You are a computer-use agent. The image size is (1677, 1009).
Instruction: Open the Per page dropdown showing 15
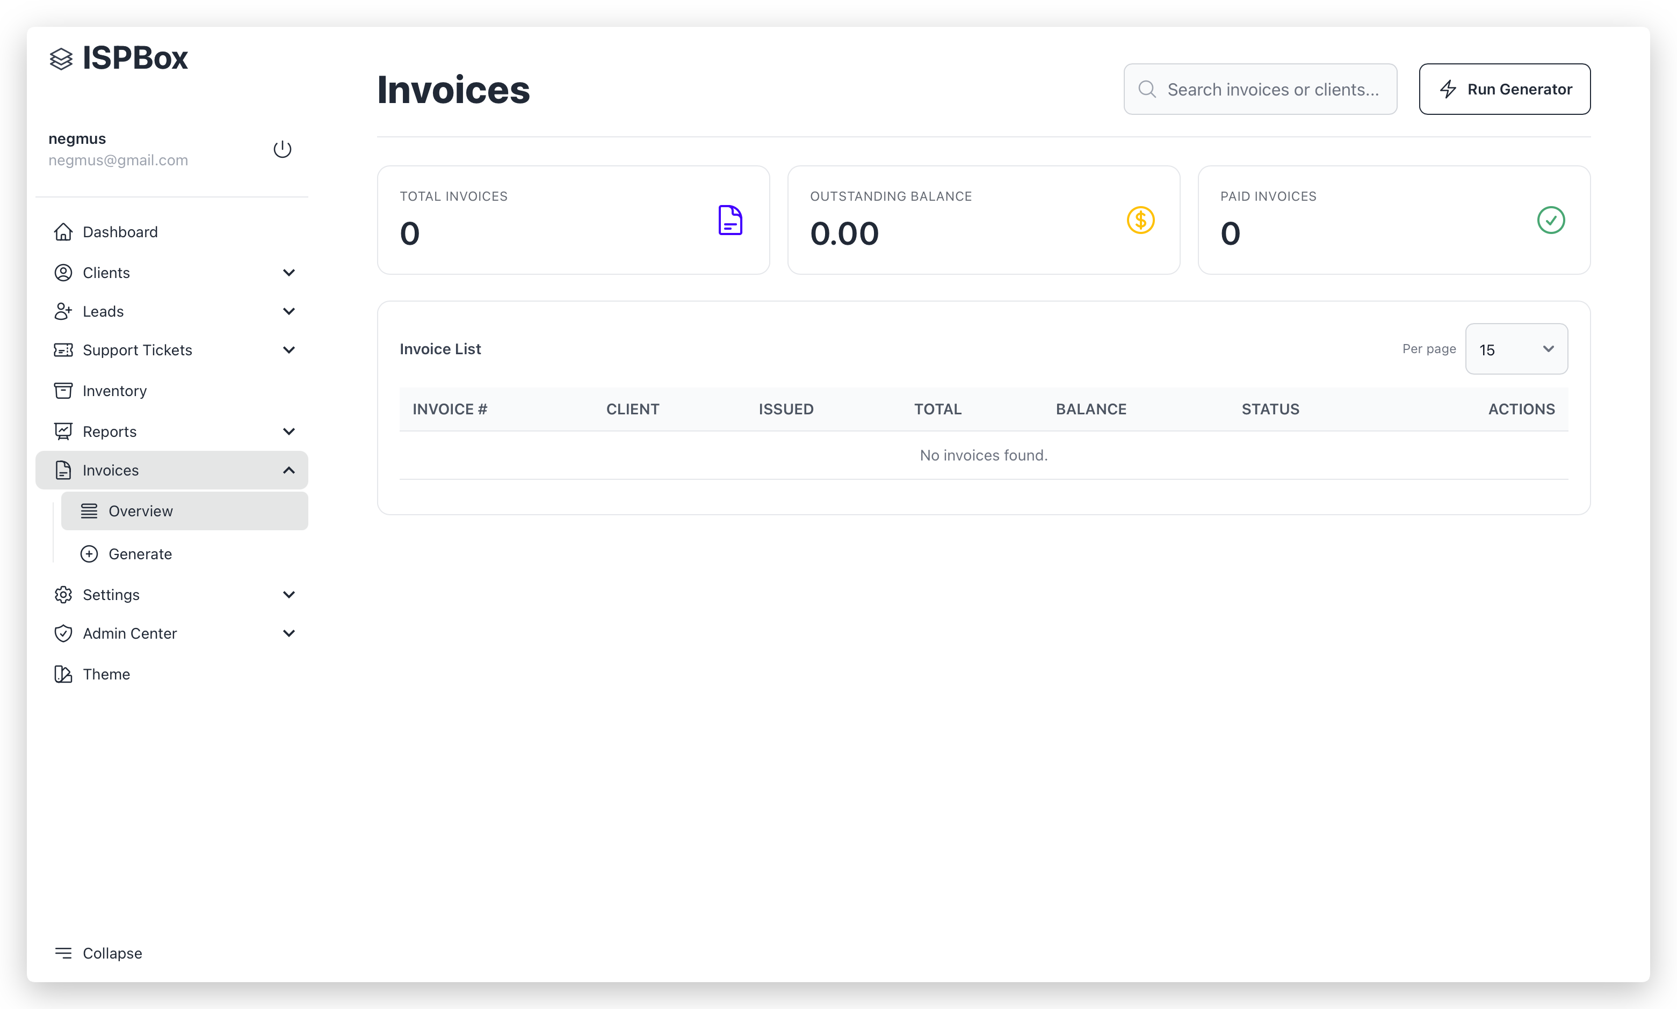coord(1516,349)
